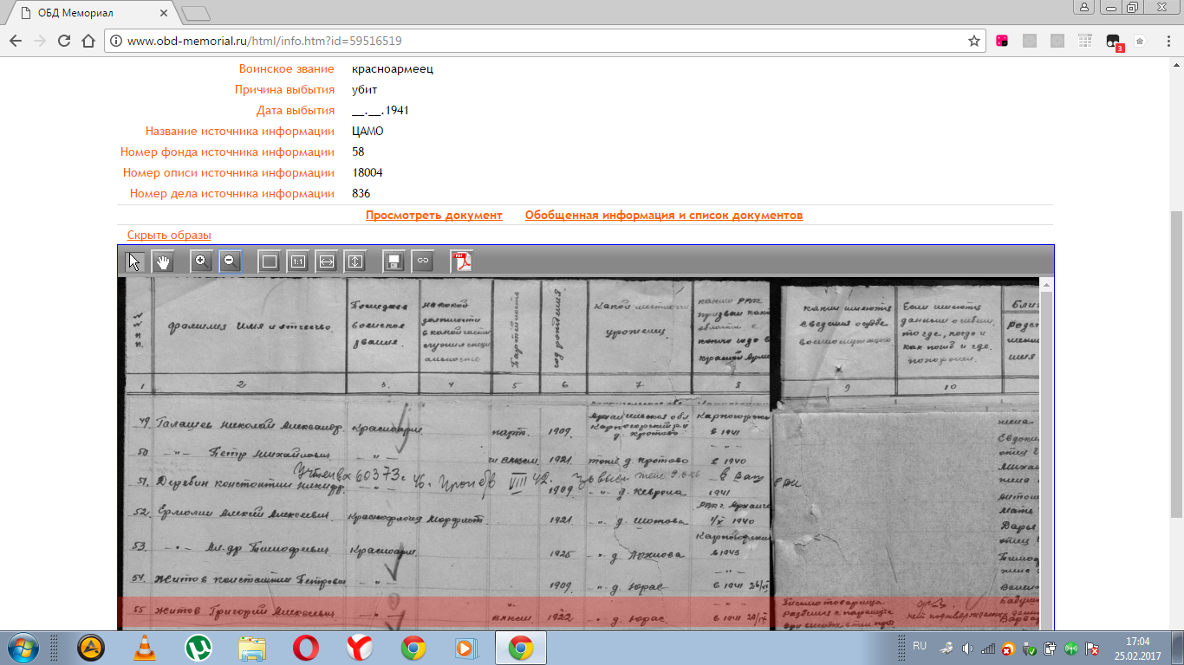Image resolution: width=1184 pixels, height=665 pixels.
Task: Switch to the ОБД Мемориал tab
Action: point(91,13)
